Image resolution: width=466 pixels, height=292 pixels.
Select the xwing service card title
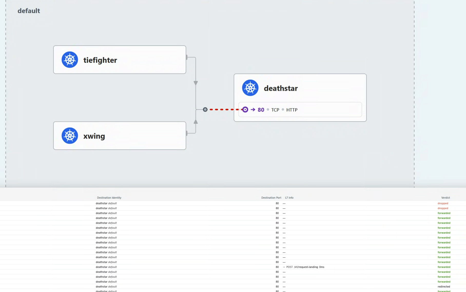(94, 136)
